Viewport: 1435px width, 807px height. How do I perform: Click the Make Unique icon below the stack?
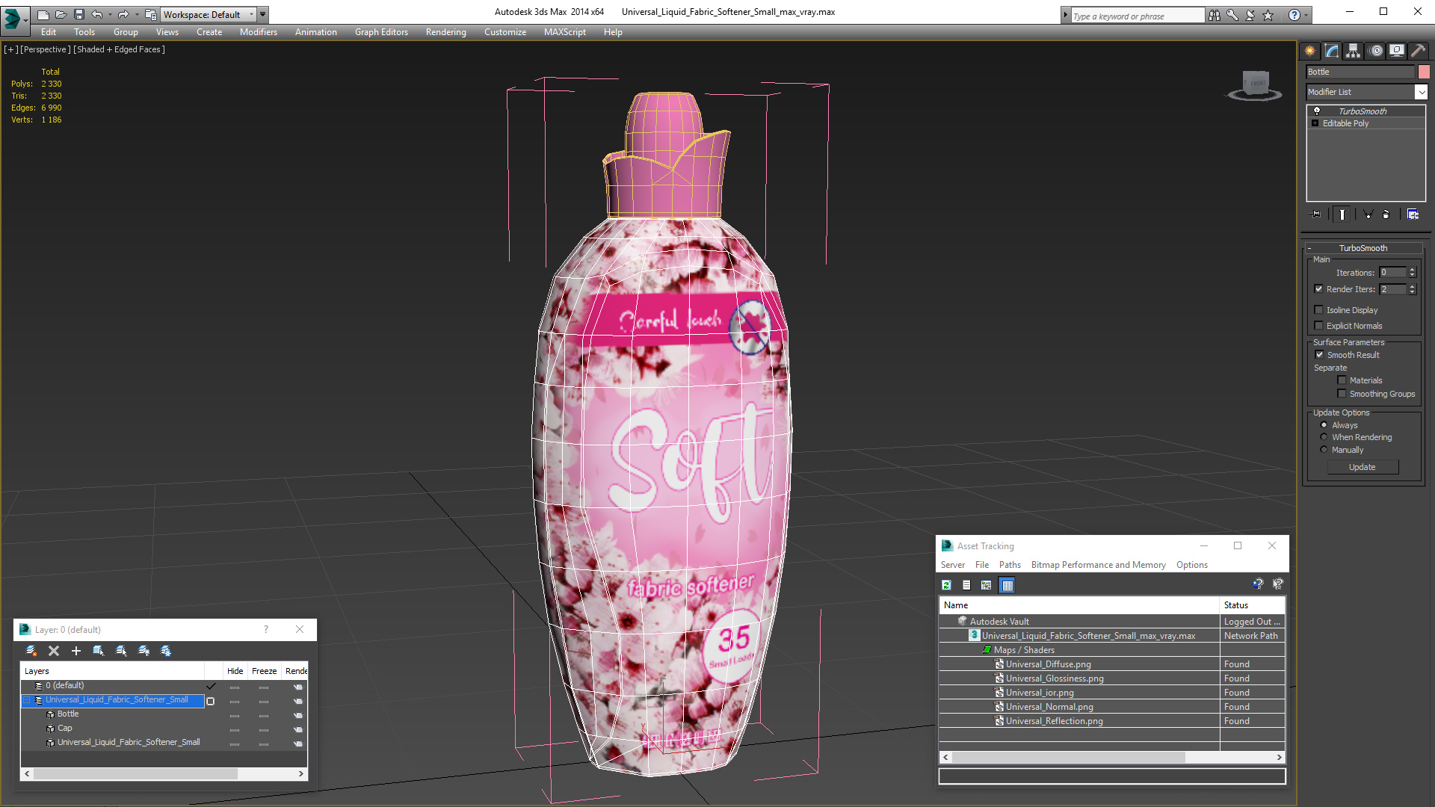pyautogui.click(x=1368, y=214)
